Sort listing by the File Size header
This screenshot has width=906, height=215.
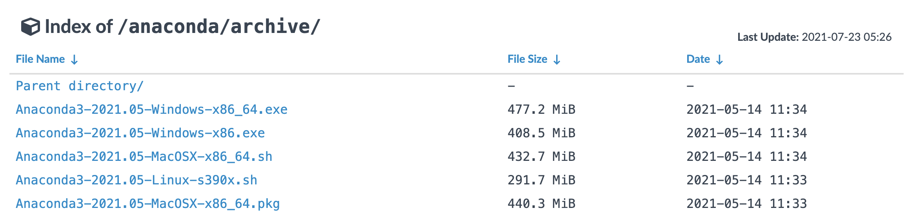[527, 59]
